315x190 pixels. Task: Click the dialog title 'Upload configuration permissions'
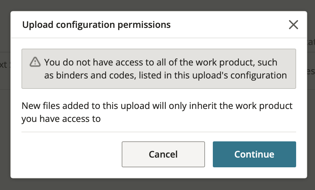(96, 25)
